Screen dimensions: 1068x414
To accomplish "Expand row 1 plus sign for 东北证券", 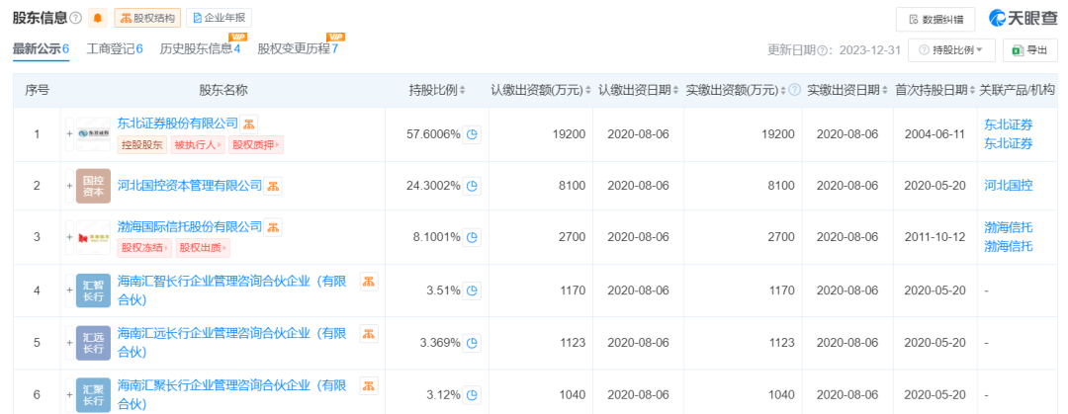I will click(69, 134).
